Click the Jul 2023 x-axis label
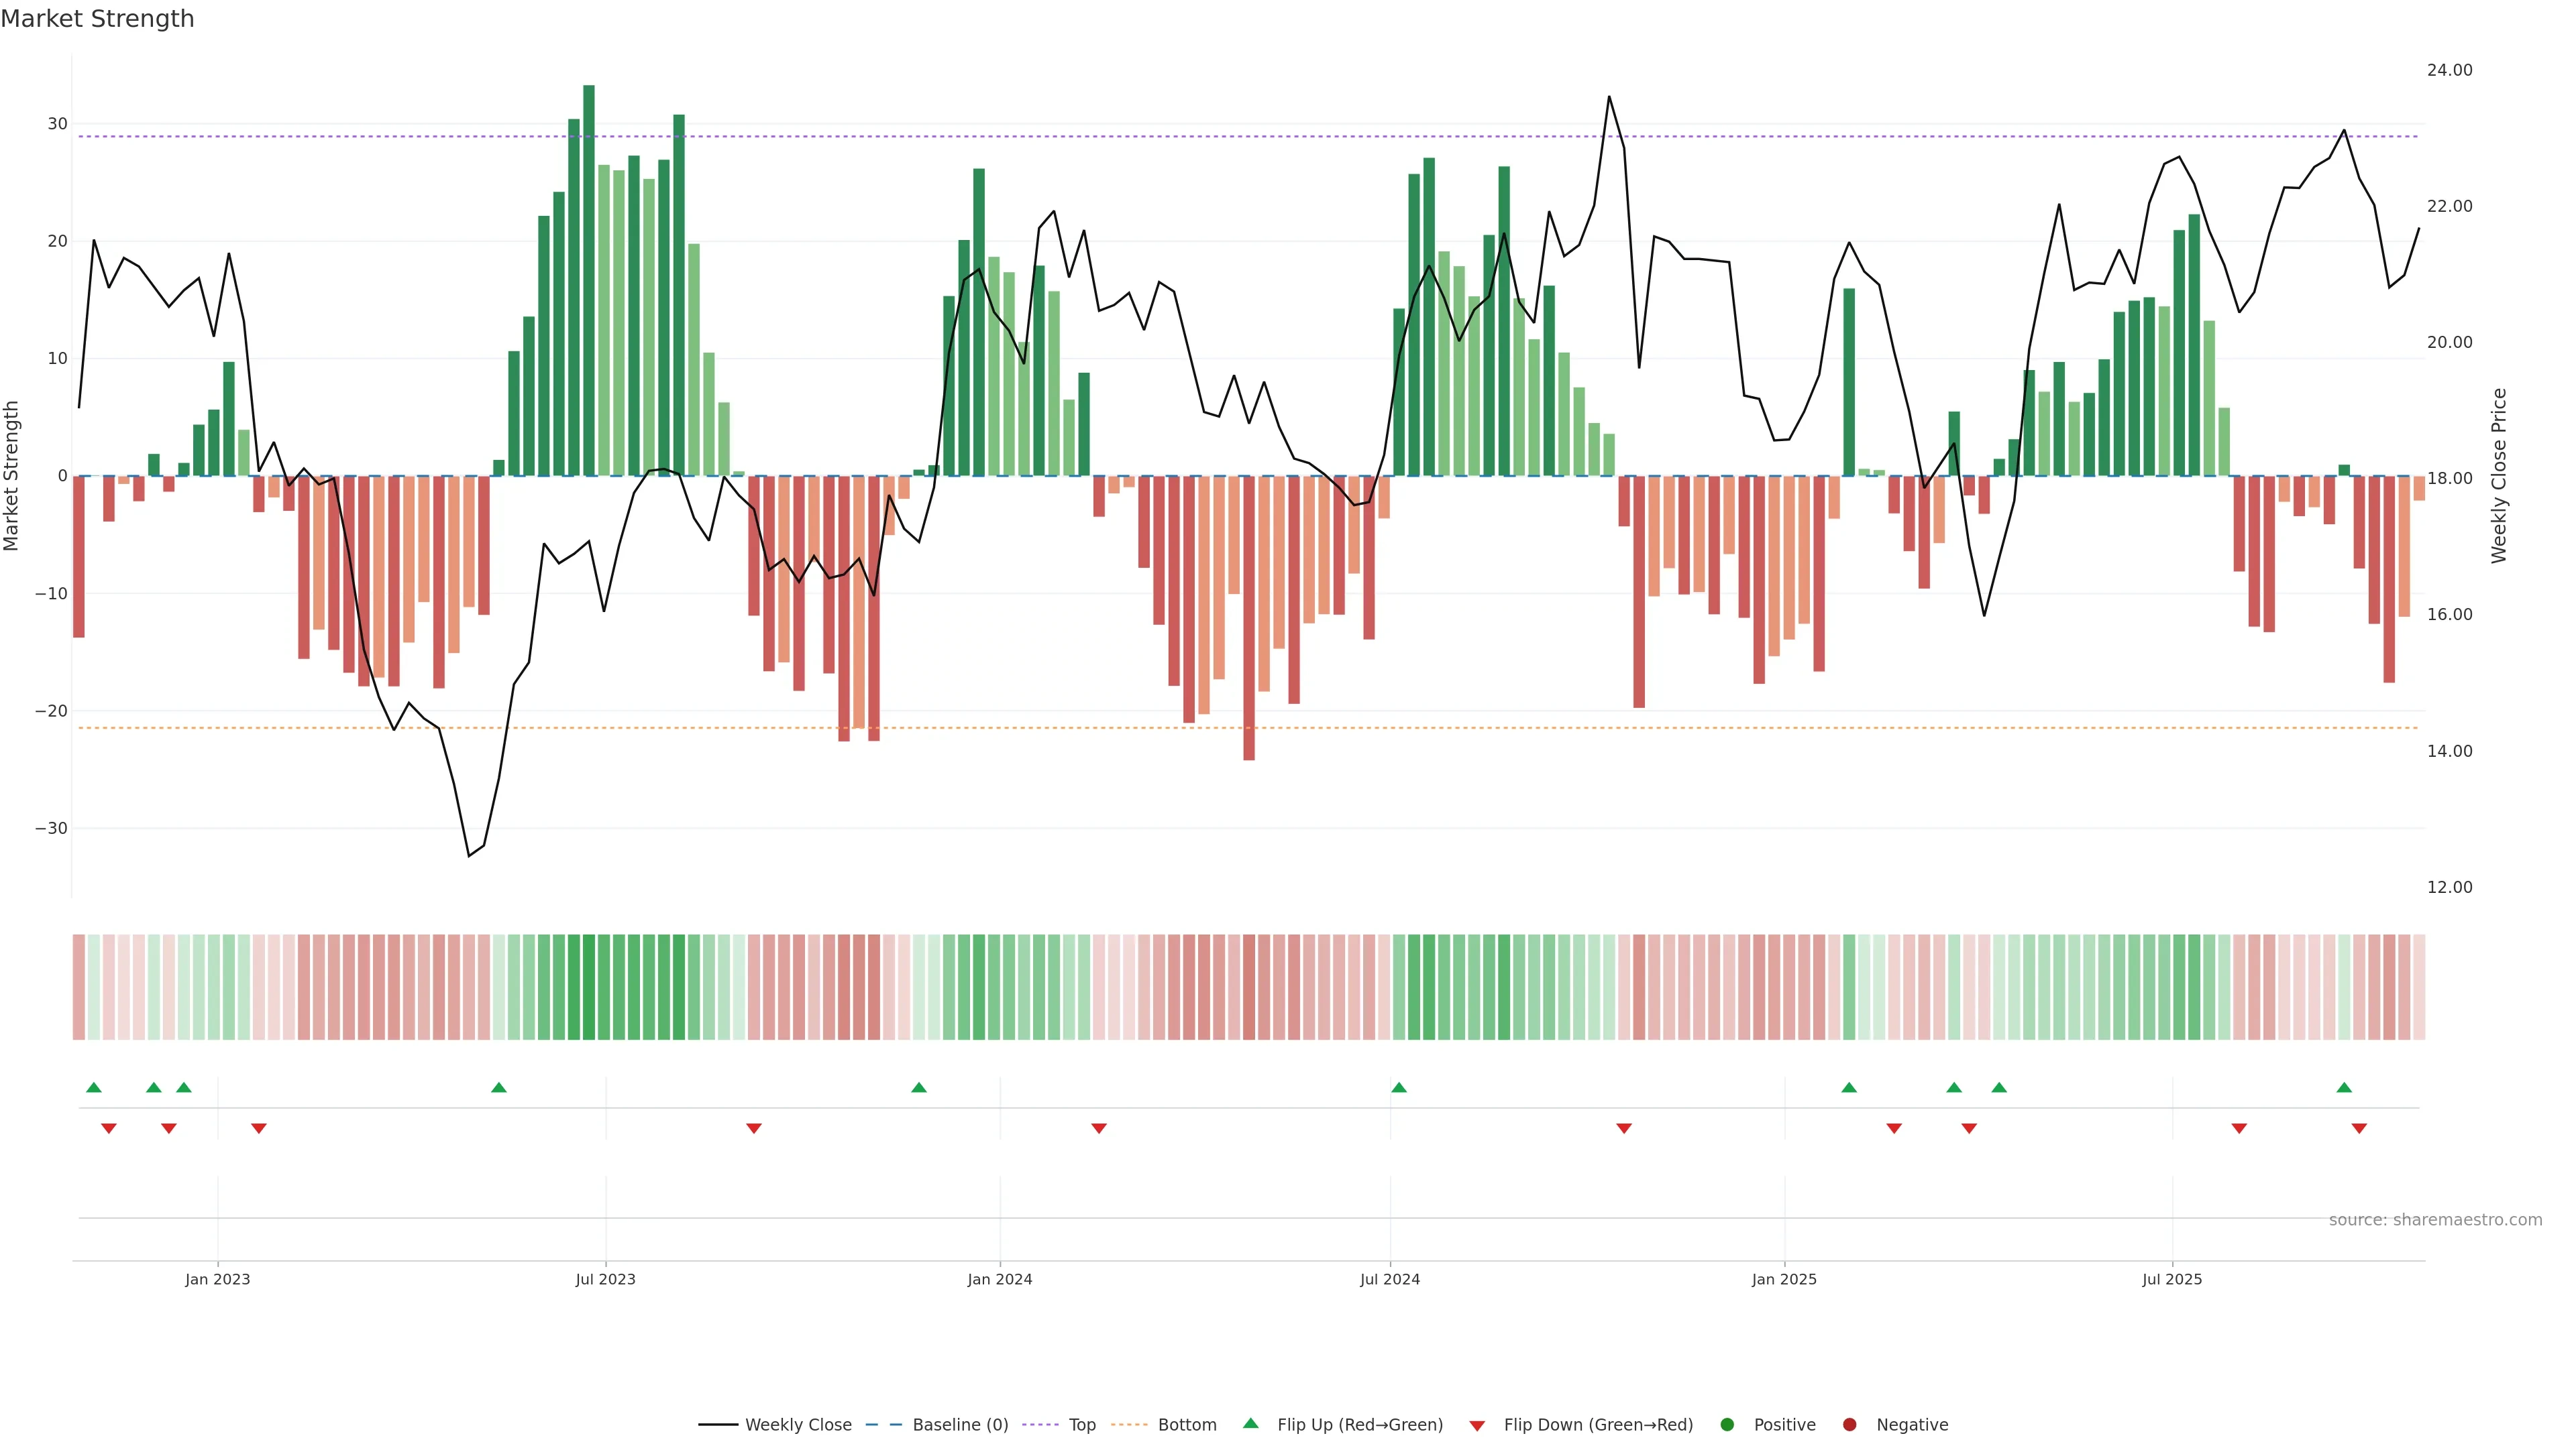 [x=605, y=1279]
